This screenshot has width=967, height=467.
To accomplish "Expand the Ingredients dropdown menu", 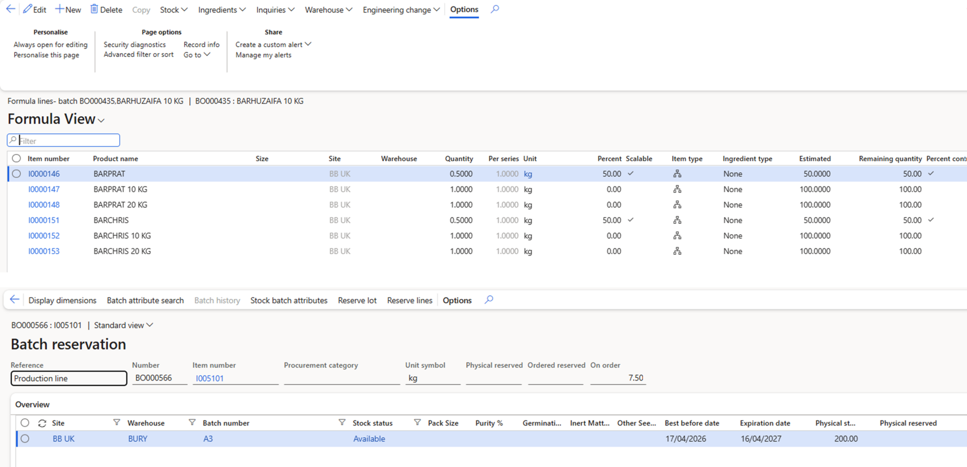I will pos(222,10).
